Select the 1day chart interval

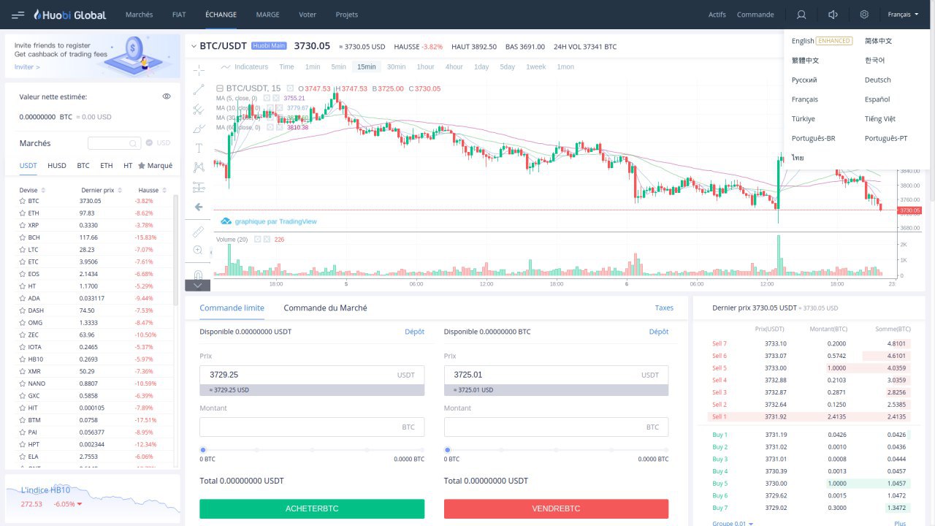481,66
